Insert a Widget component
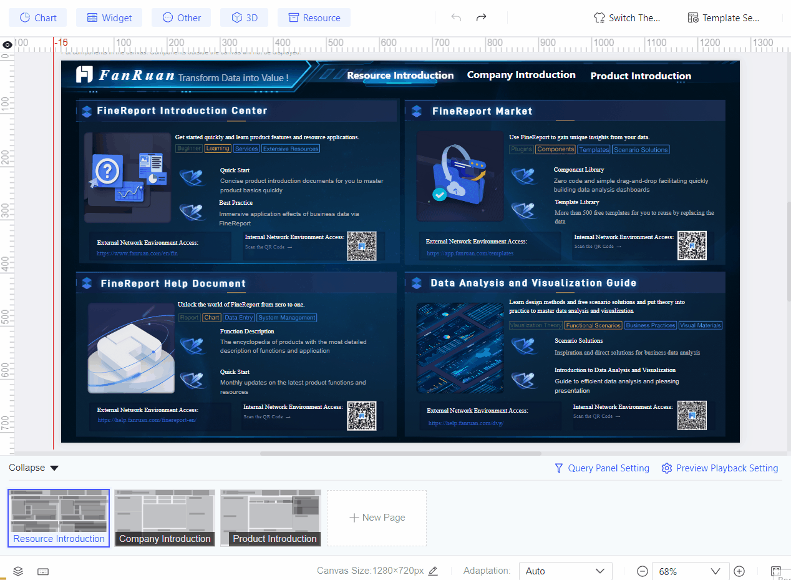This screenshot has width=791, height=580. [109, 17]
